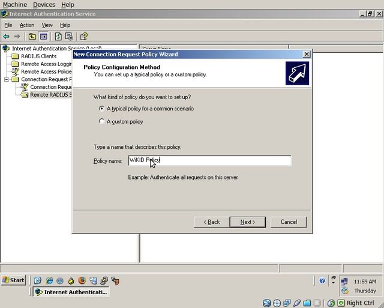Screen dimensions: 384x308
Task: Click the Export List toolbar icon
Action: (69, 37)
